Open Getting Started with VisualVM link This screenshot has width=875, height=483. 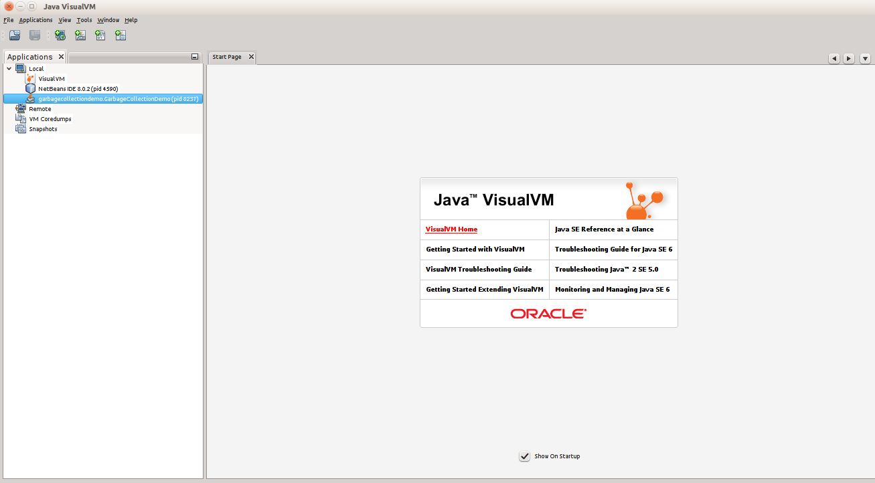pyautogui.click(x=475, y=249)
